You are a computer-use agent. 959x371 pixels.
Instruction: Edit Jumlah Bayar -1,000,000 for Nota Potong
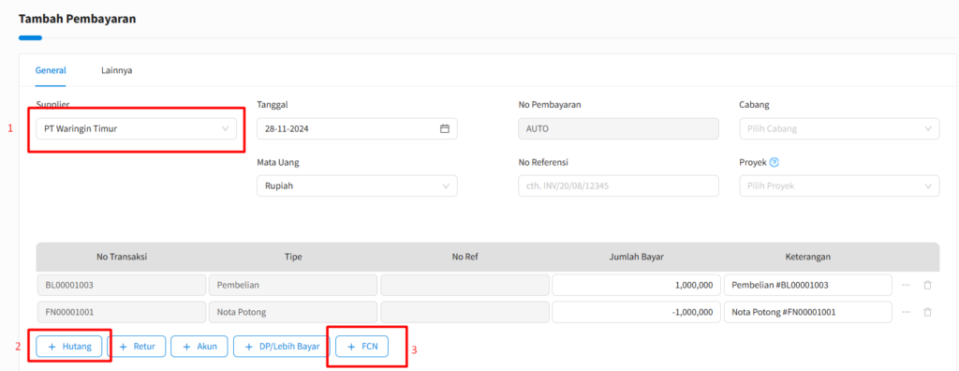tap(636, 312)
